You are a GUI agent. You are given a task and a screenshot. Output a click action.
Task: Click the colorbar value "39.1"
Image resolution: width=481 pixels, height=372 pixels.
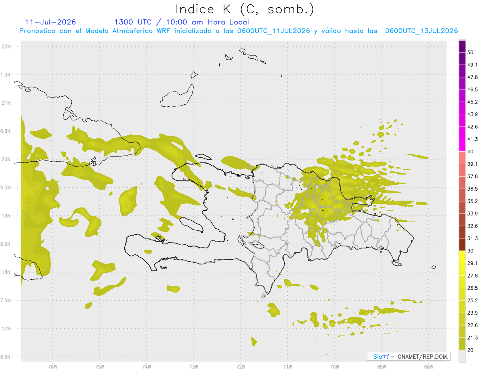click(x=473, y=164)
